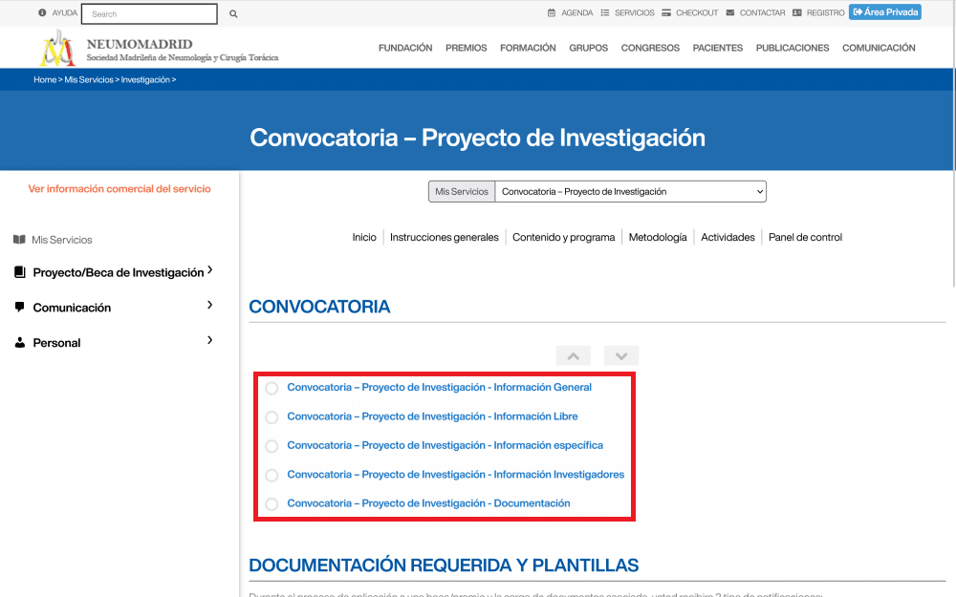Select the Documentación radio button
956x597 pixels.
coord(272,504)
